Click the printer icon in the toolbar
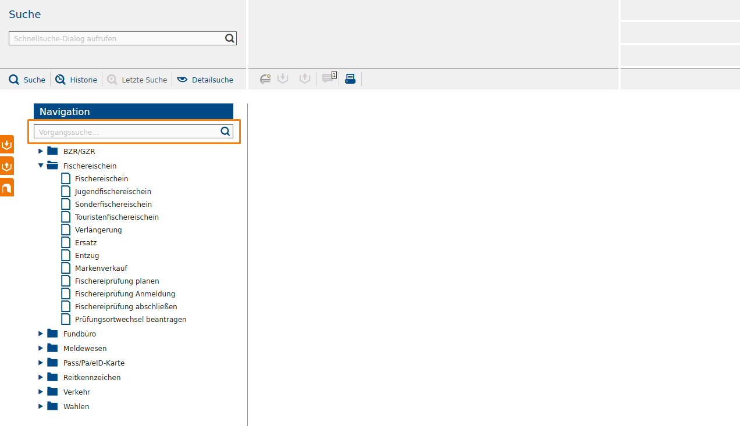The height and width of the screenshot is (426, 740). click(x=350, y=79)
